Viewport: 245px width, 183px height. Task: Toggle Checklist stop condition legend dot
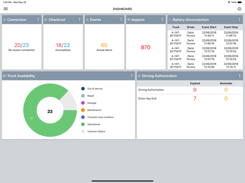pyautogui.click(x=83, y=117)
